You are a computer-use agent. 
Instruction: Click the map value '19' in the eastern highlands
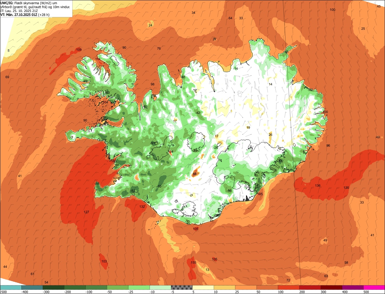[248, 127]
